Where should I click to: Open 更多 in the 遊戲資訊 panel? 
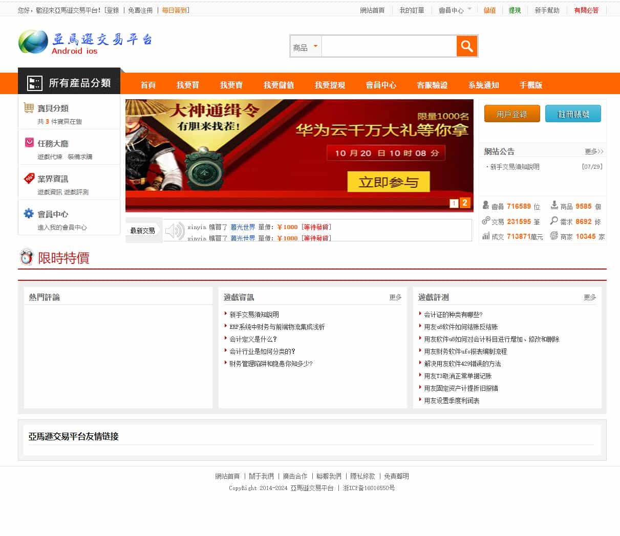pos(395,297)
